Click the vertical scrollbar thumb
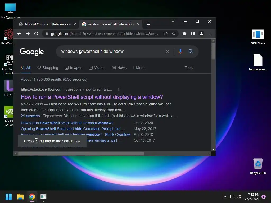The width and height of the screenshot is (271, 203). (x=214, y=51)
